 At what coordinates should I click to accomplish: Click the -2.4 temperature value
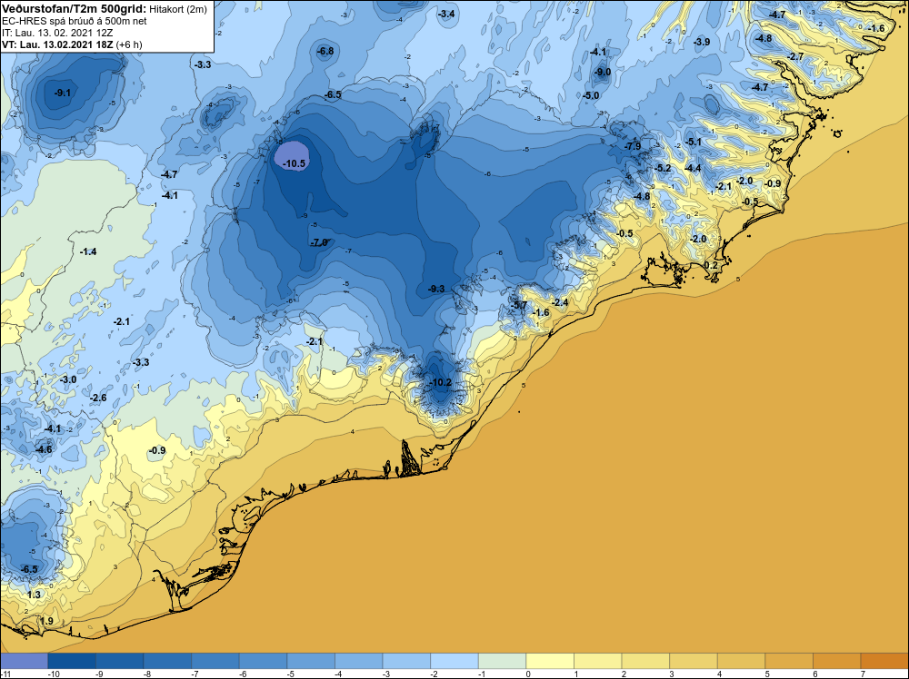[x=560, y=302]
